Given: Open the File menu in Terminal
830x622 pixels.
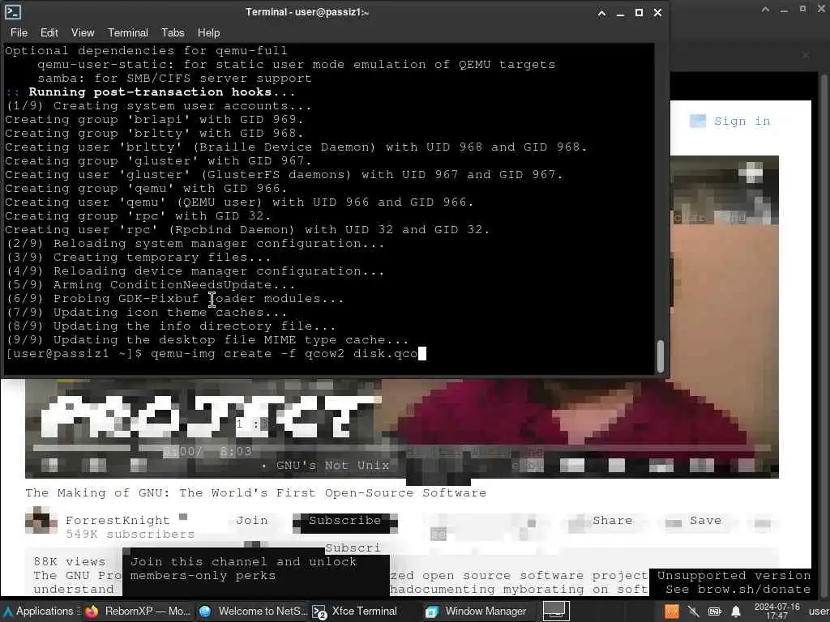Looking at the screenshot, I should pyautogui.click(x=19, y=32).
